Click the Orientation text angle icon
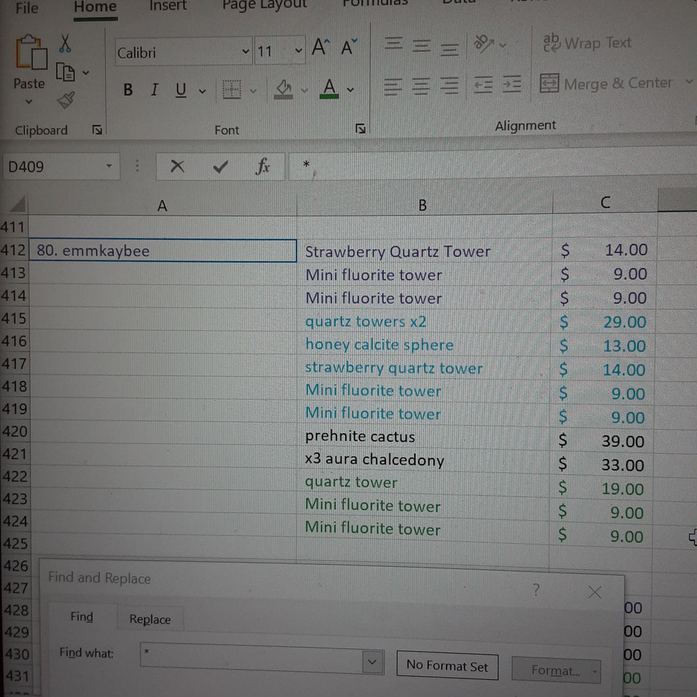 point(484,43)
